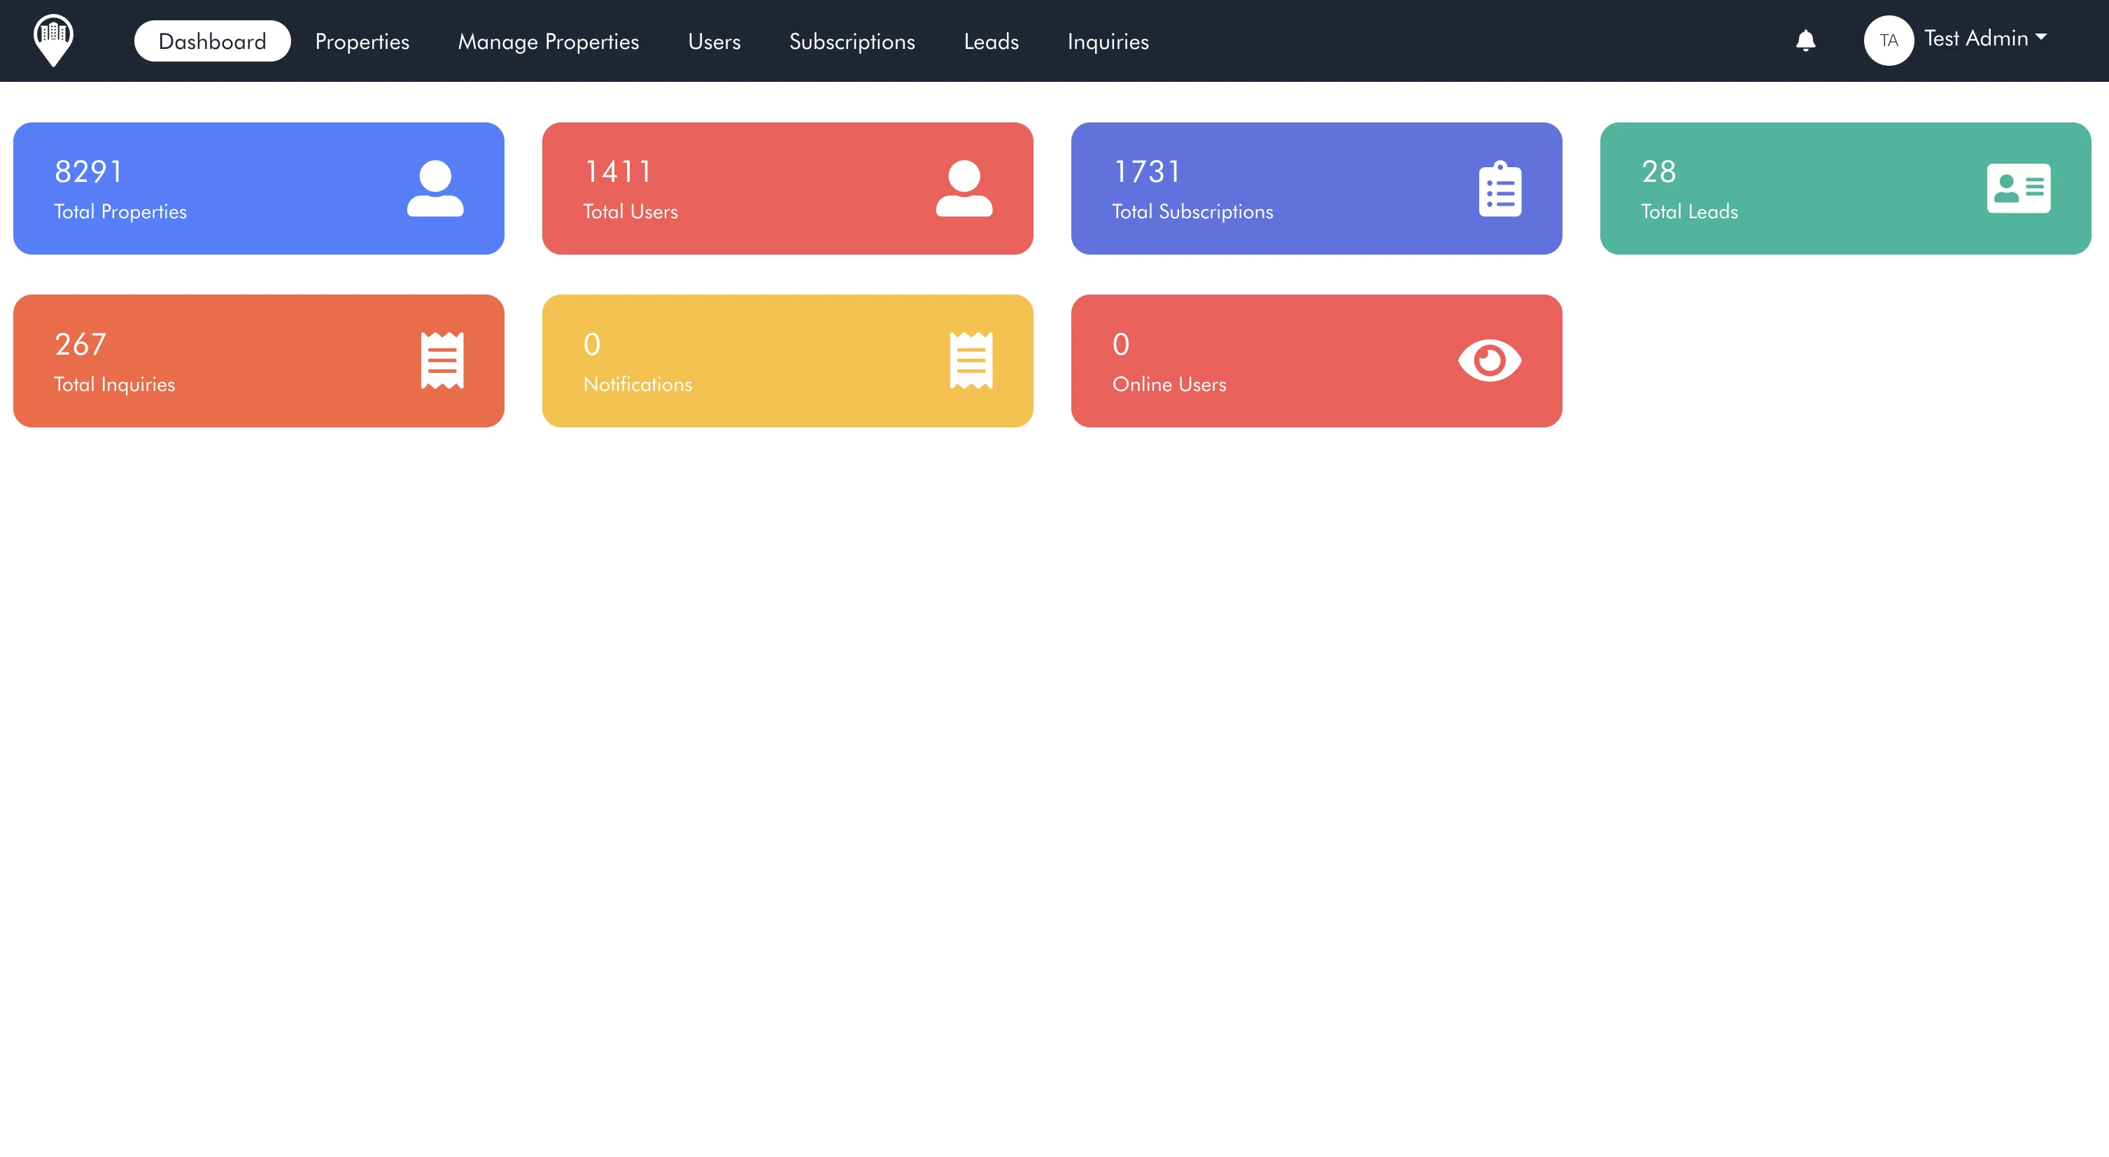The height and width of the screenshot is (1157, 2109).
Task: Click person icon on Total Properties card
Action: 435,188
